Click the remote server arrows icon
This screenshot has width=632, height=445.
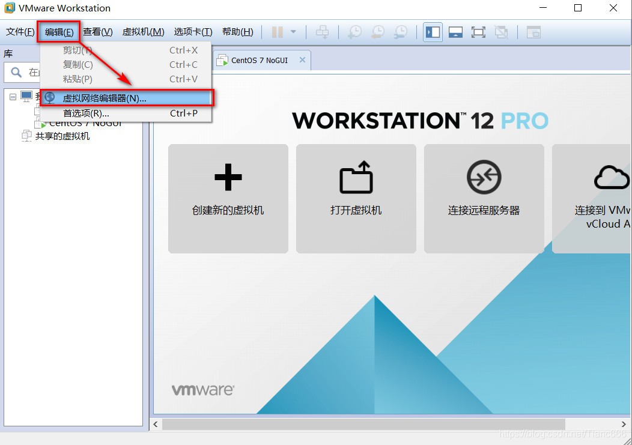(x=484, y=177)
